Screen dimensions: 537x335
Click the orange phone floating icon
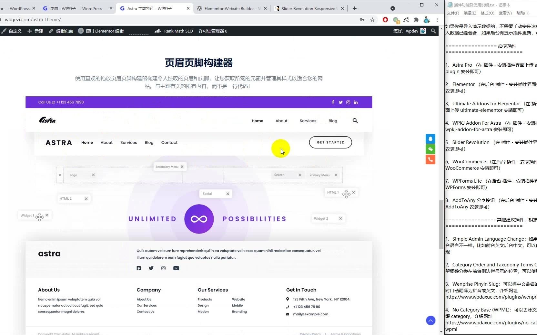click(430, 159)
